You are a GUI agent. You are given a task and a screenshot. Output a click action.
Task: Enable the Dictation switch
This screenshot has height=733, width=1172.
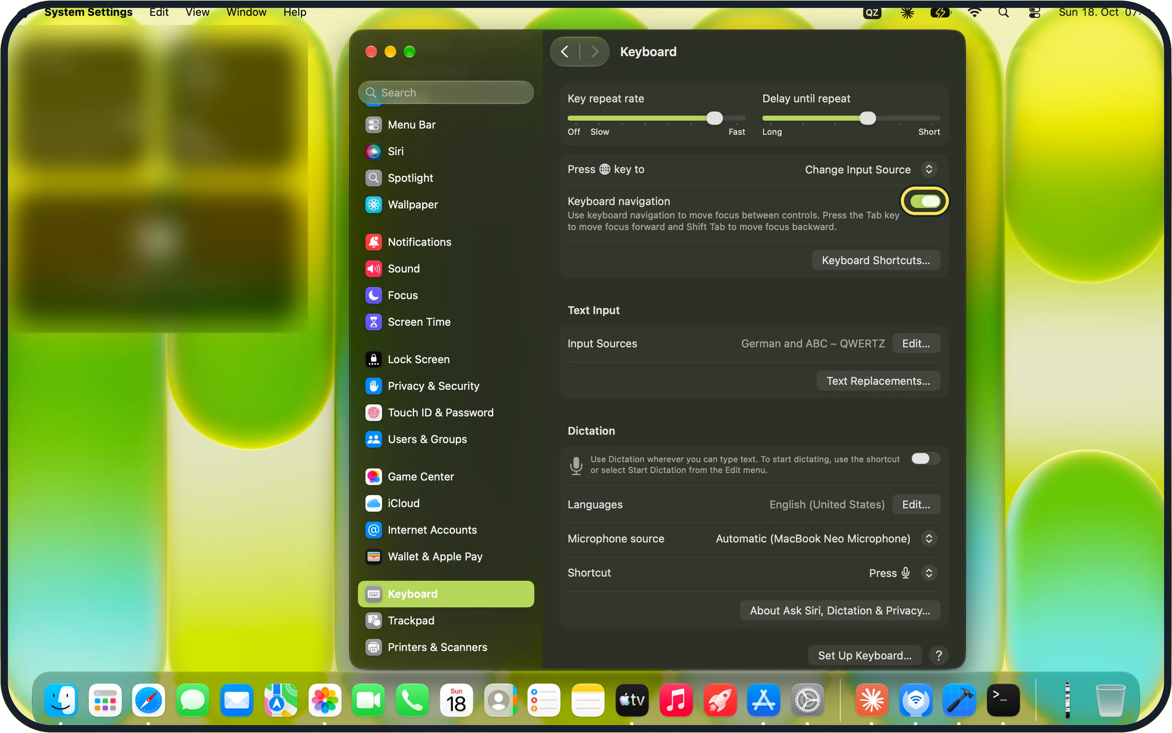[x=925, y=458]
